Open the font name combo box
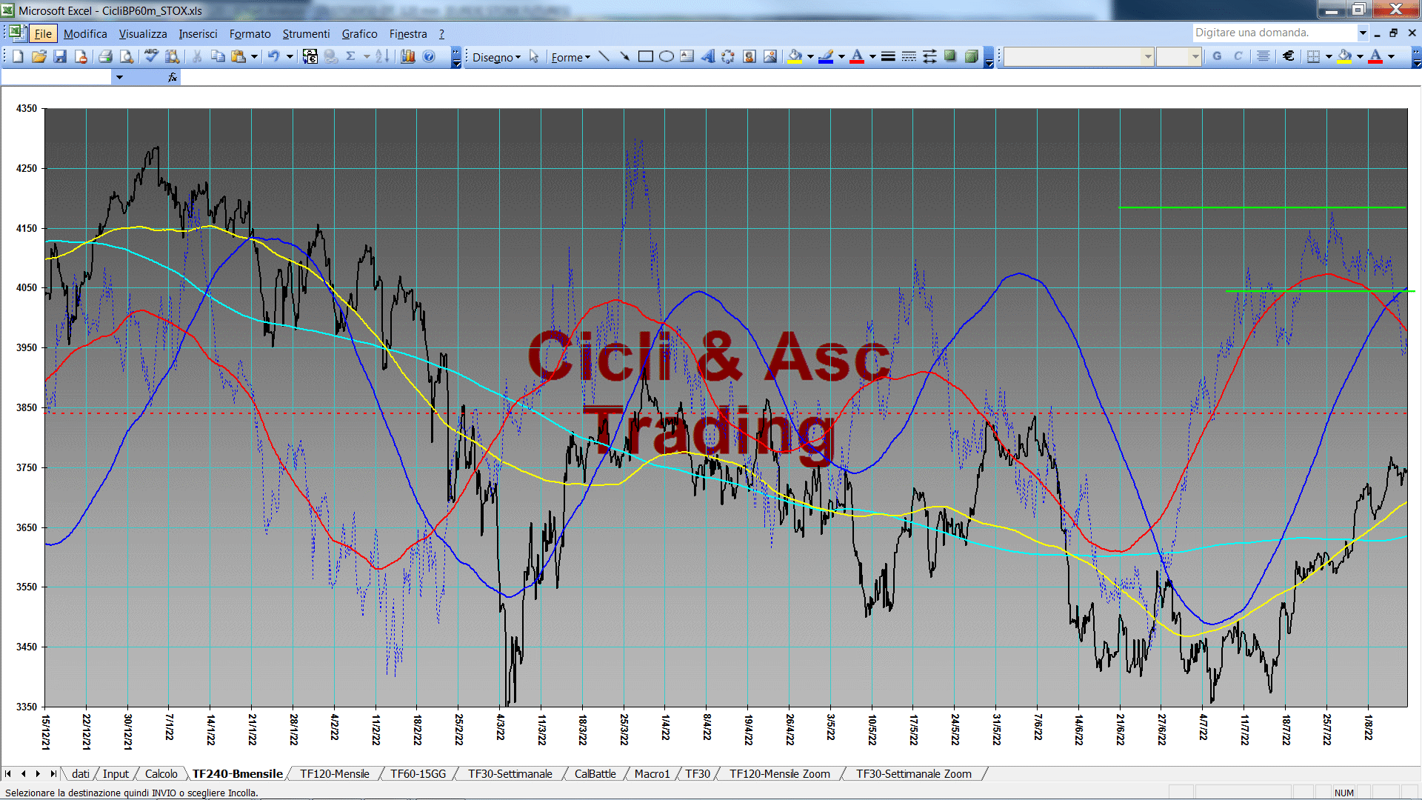 click(x=1079, y=57)
